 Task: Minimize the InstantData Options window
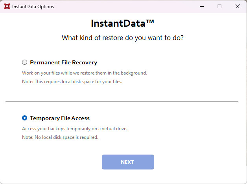coord(201,6)
